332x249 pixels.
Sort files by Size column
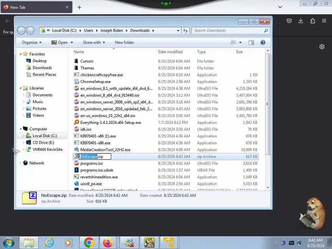point(239,52)
